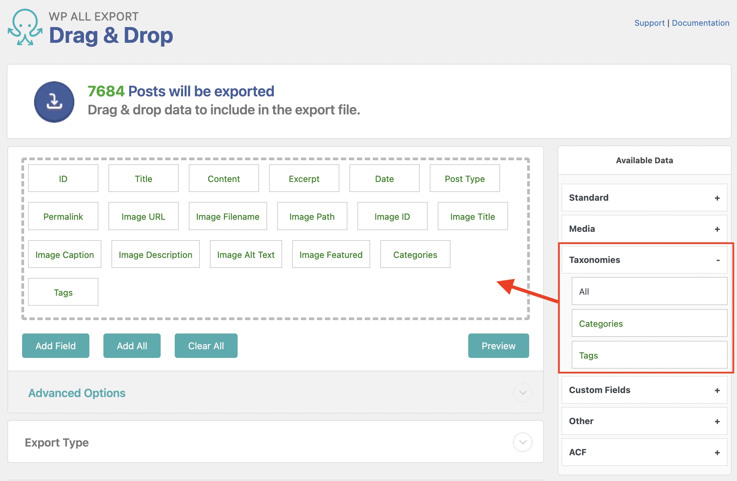
Task: Select Tags in the Taxonomies list
Action: (649, 355)
